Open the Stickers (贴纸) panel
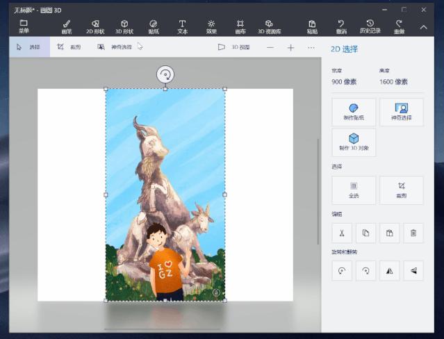Viewport: 444px width, 339px height. coord(154,26)
